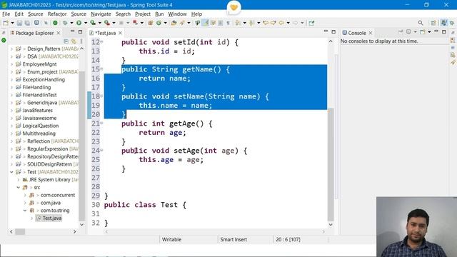Image resolution: width=457 pixels, height=257 pixels.
Task: Click the Debug bug icon
Action: (65, 23)
